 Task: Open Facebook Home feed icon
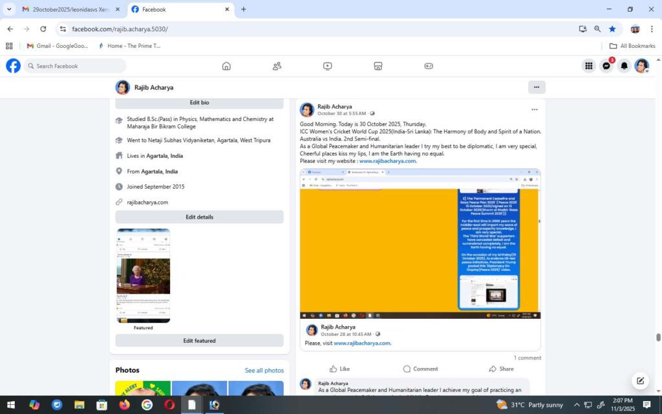click(226, 66)
